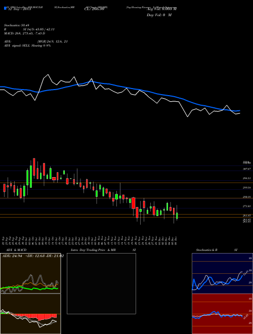Click the red RSI chart panel
253x334 pixels.
coord(222,314)
